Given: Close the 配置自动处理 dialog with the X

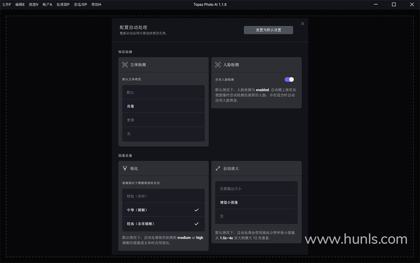Looking at the screenshot, I should (302, 24).
